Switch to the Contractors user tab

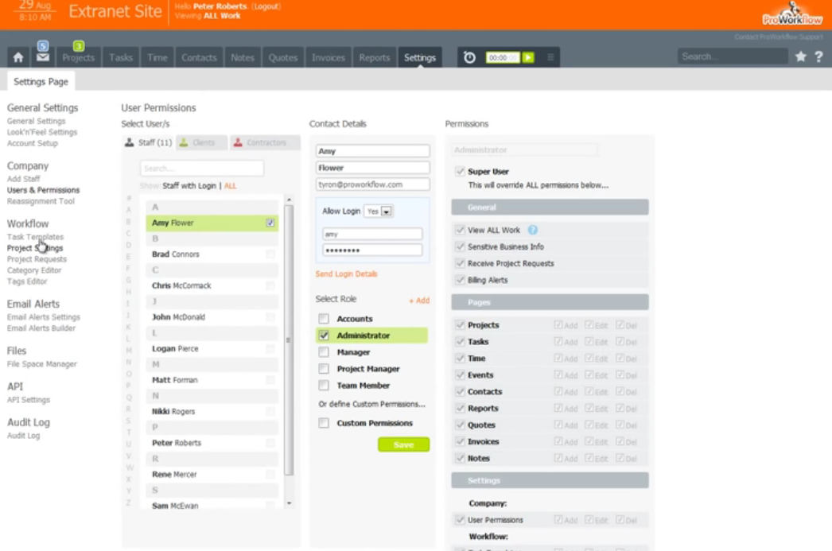coord(265,142)
